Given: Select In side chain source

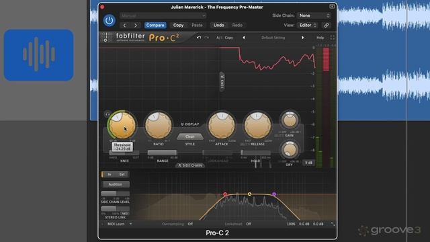Looking at the screenshot, I should (x=109, y=175).
